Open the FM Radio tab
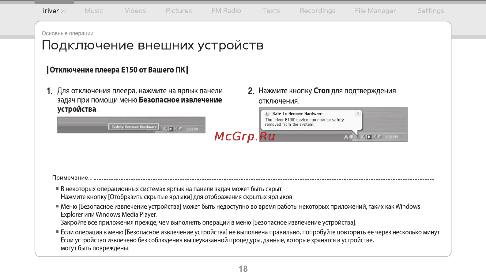The height and width of the screenshot is (272, 486). click(x=226, y=11)
